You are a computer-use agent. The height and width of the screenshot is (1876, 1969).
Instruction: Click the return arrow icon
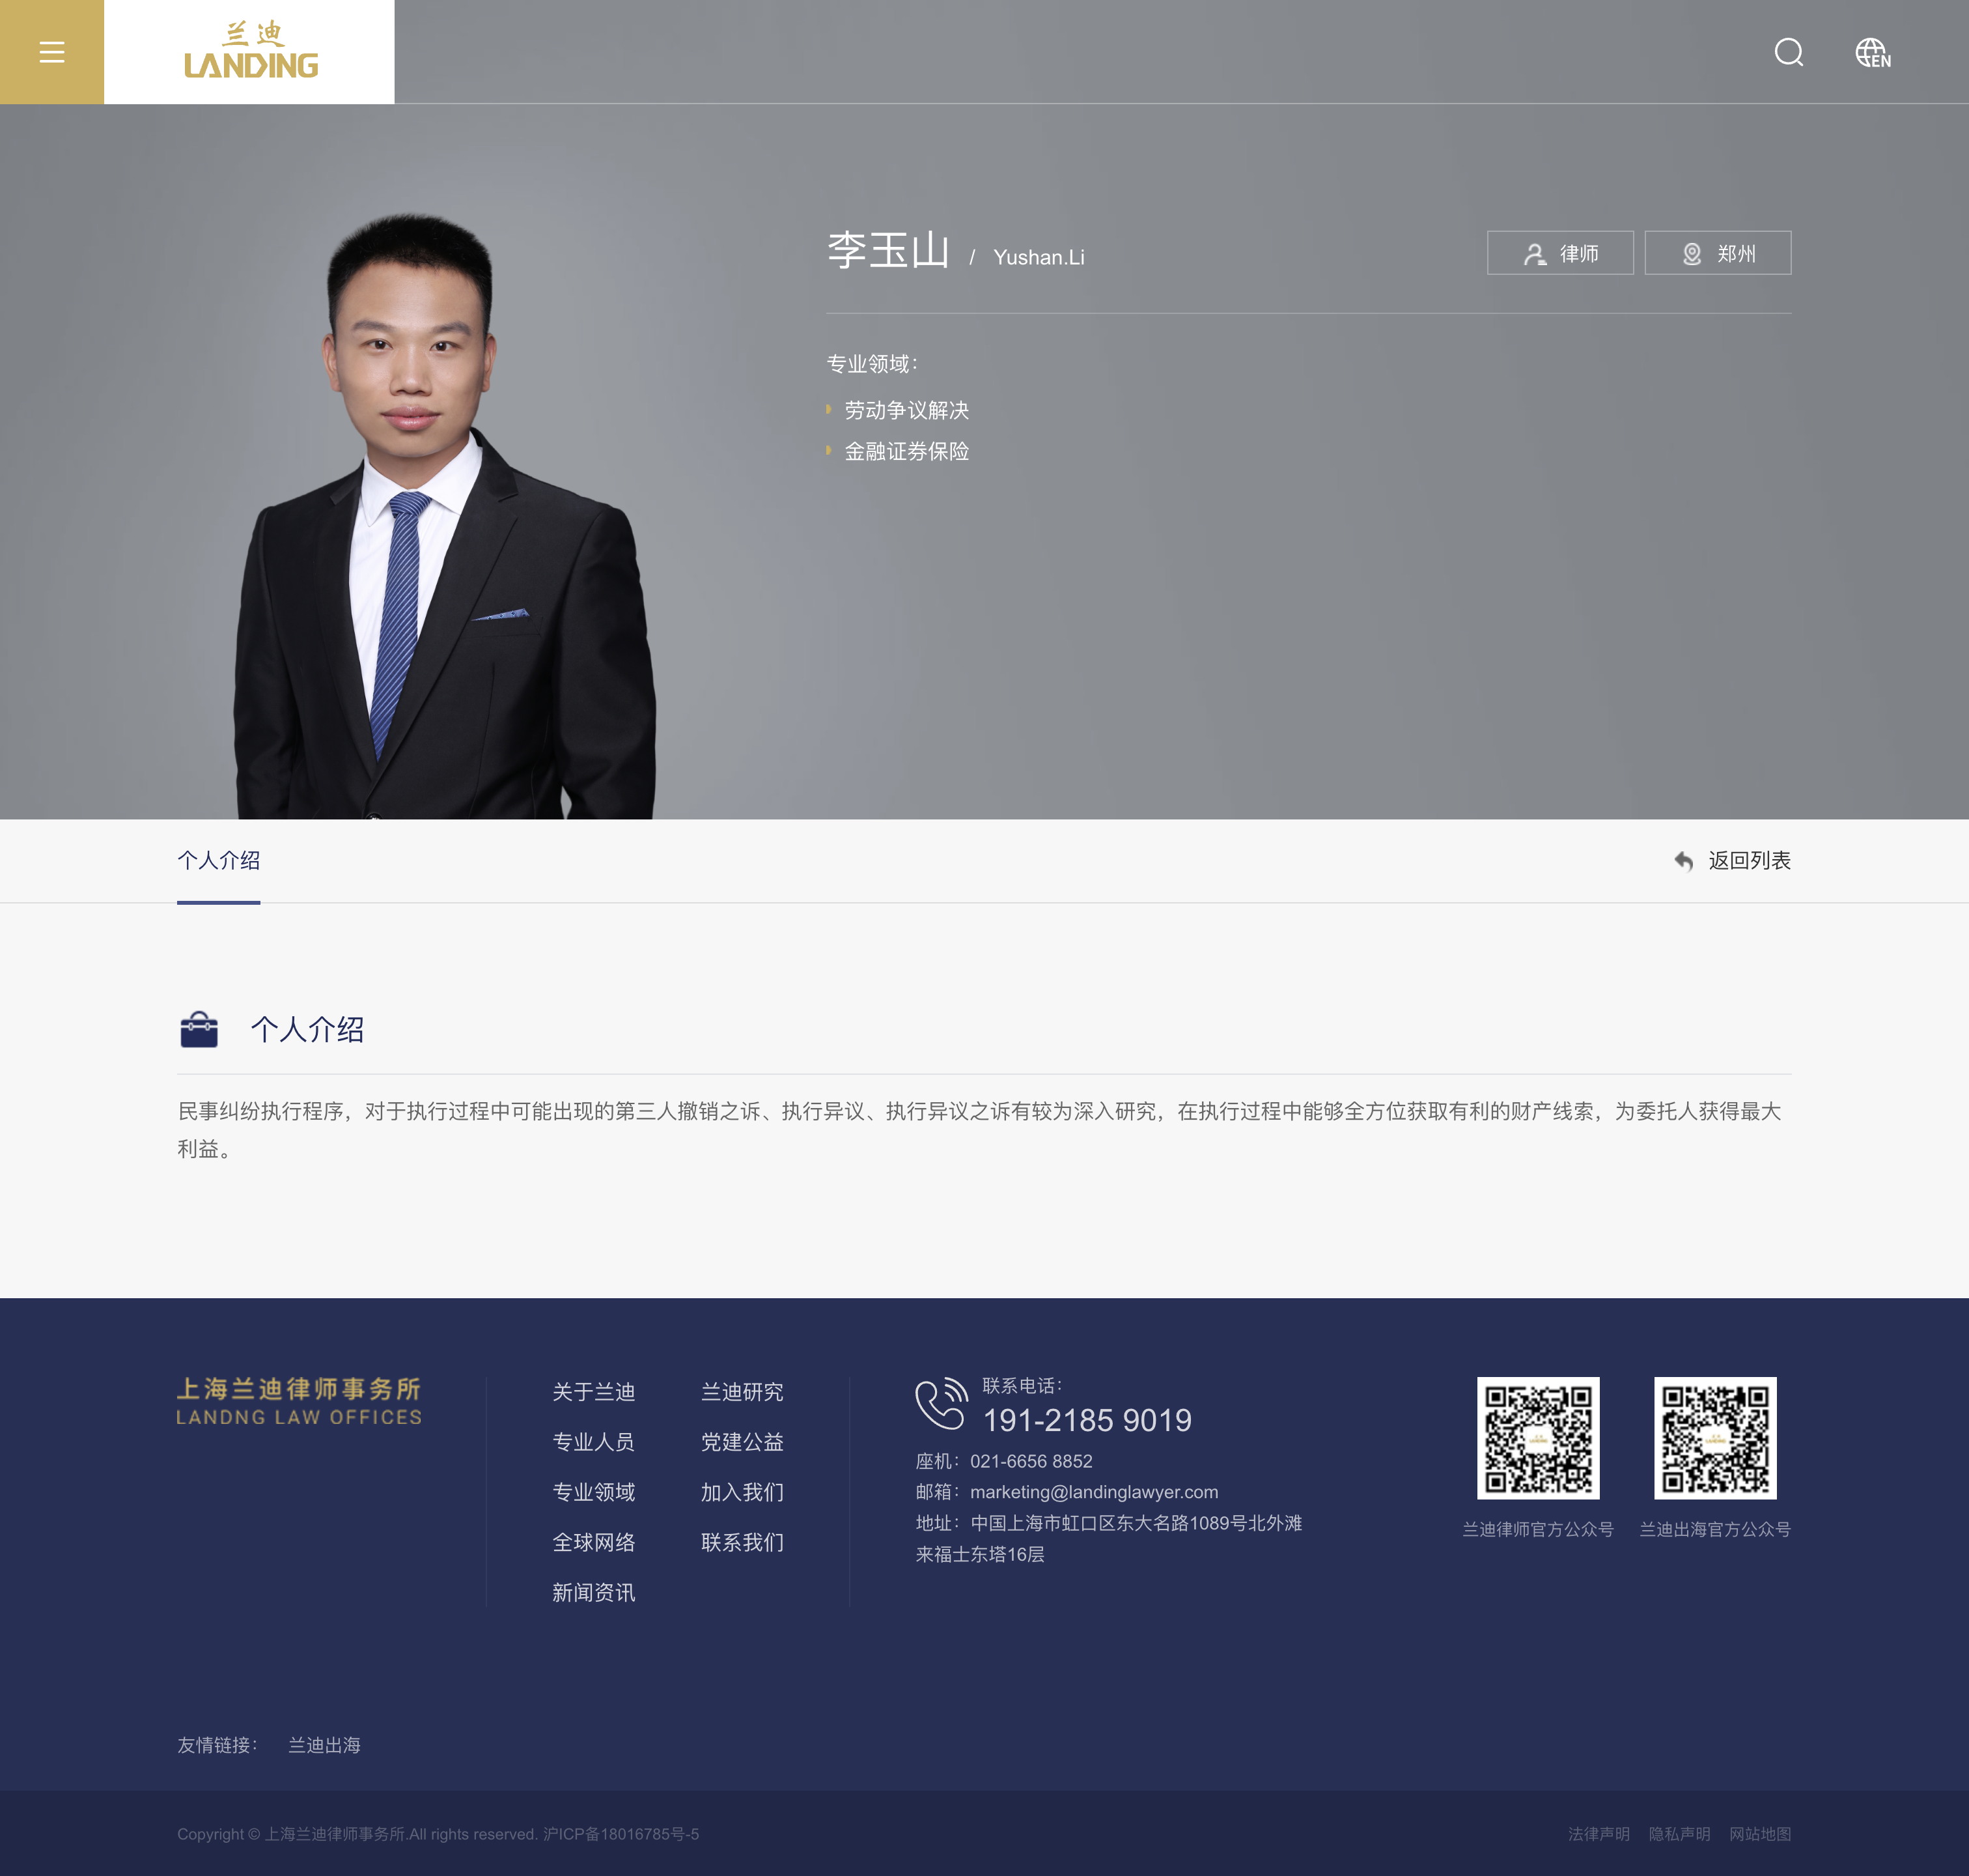(x=1684, y=861)
